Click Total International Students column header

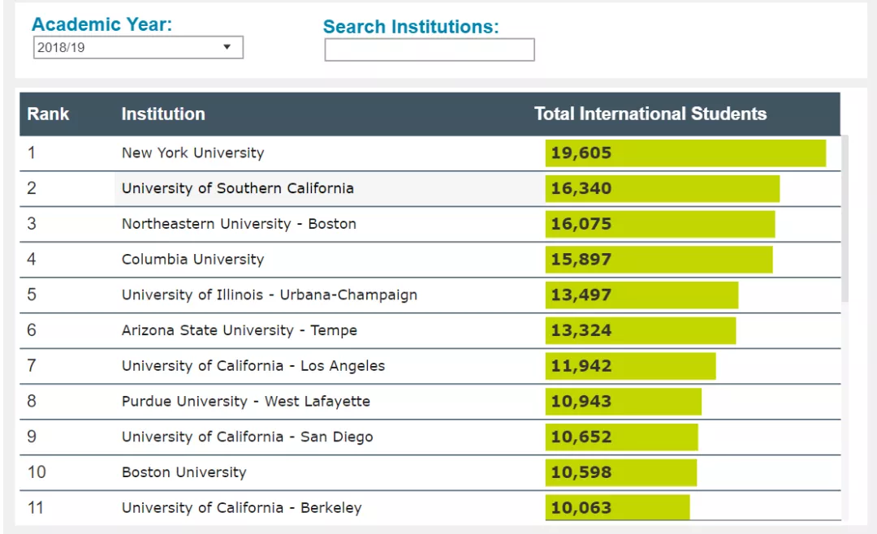[650, 114]
